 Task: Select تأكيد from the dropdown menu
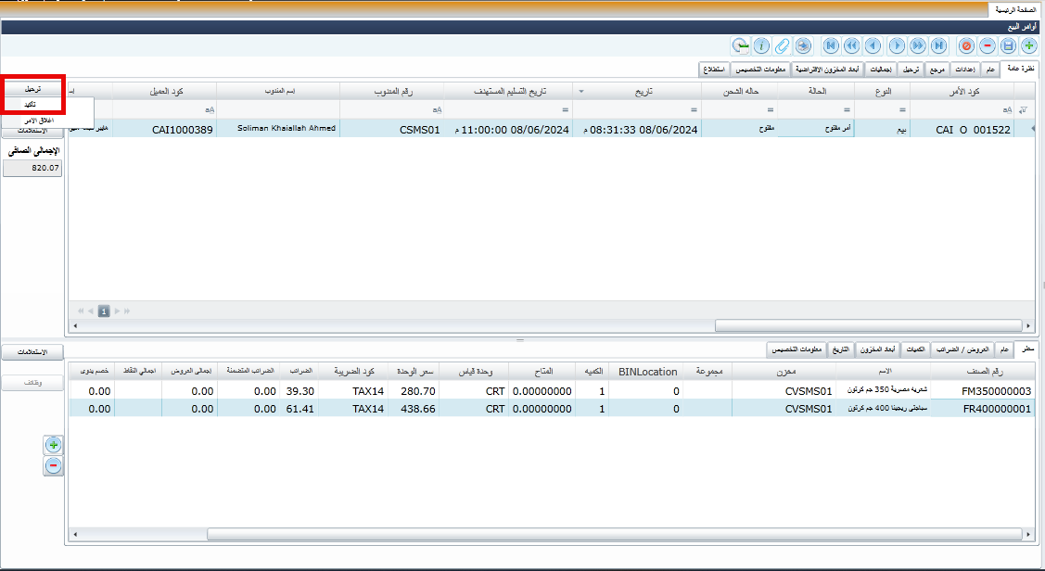click(33, 105)
